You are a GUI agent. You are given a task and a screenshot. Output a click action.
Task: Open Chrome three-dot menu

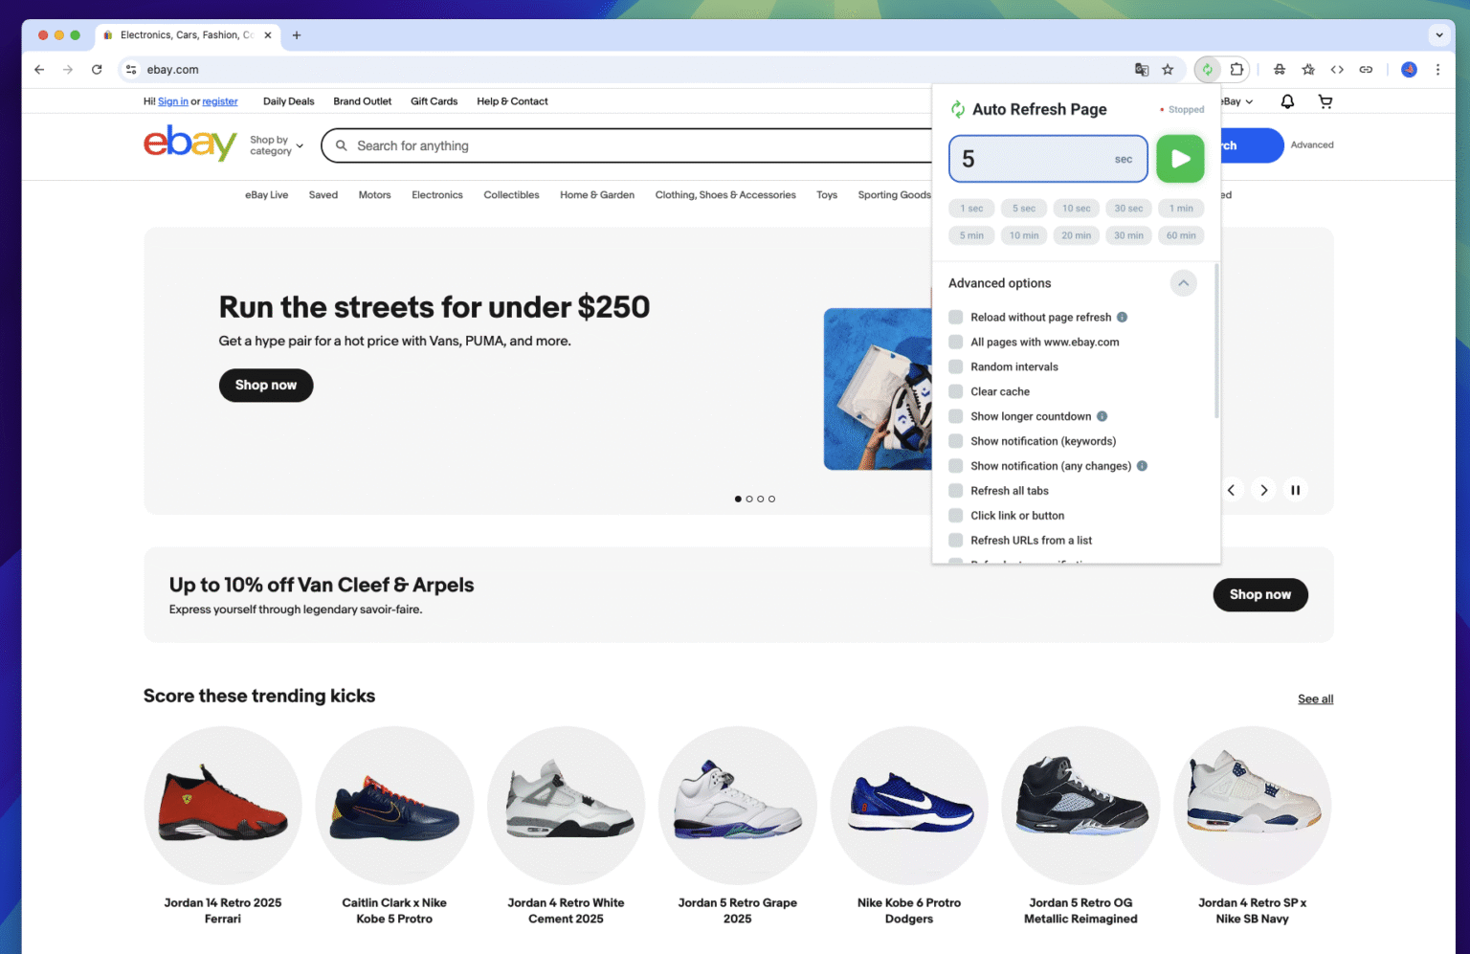(x=1437, y=69)
